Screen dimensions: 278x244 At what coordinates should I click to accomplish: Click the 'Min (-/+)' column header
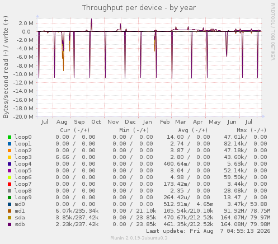134,130
